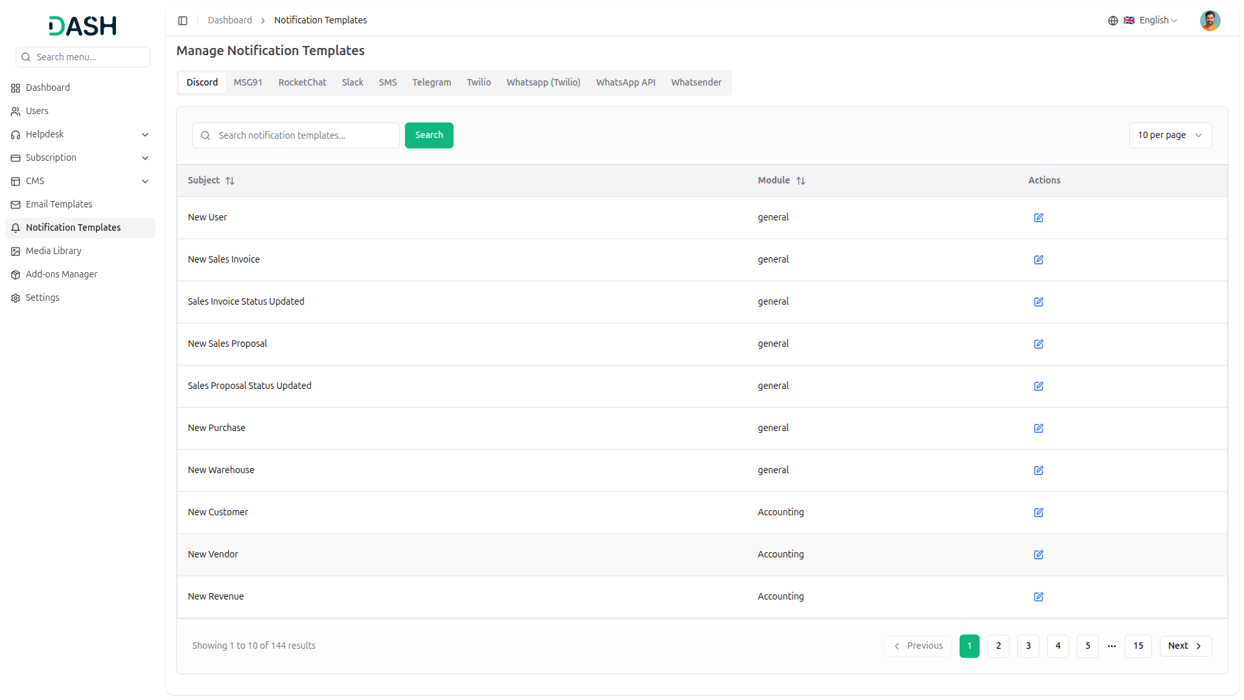Edit the New Sales Proposal template
1244x700 pixels.
point(1038,344)
